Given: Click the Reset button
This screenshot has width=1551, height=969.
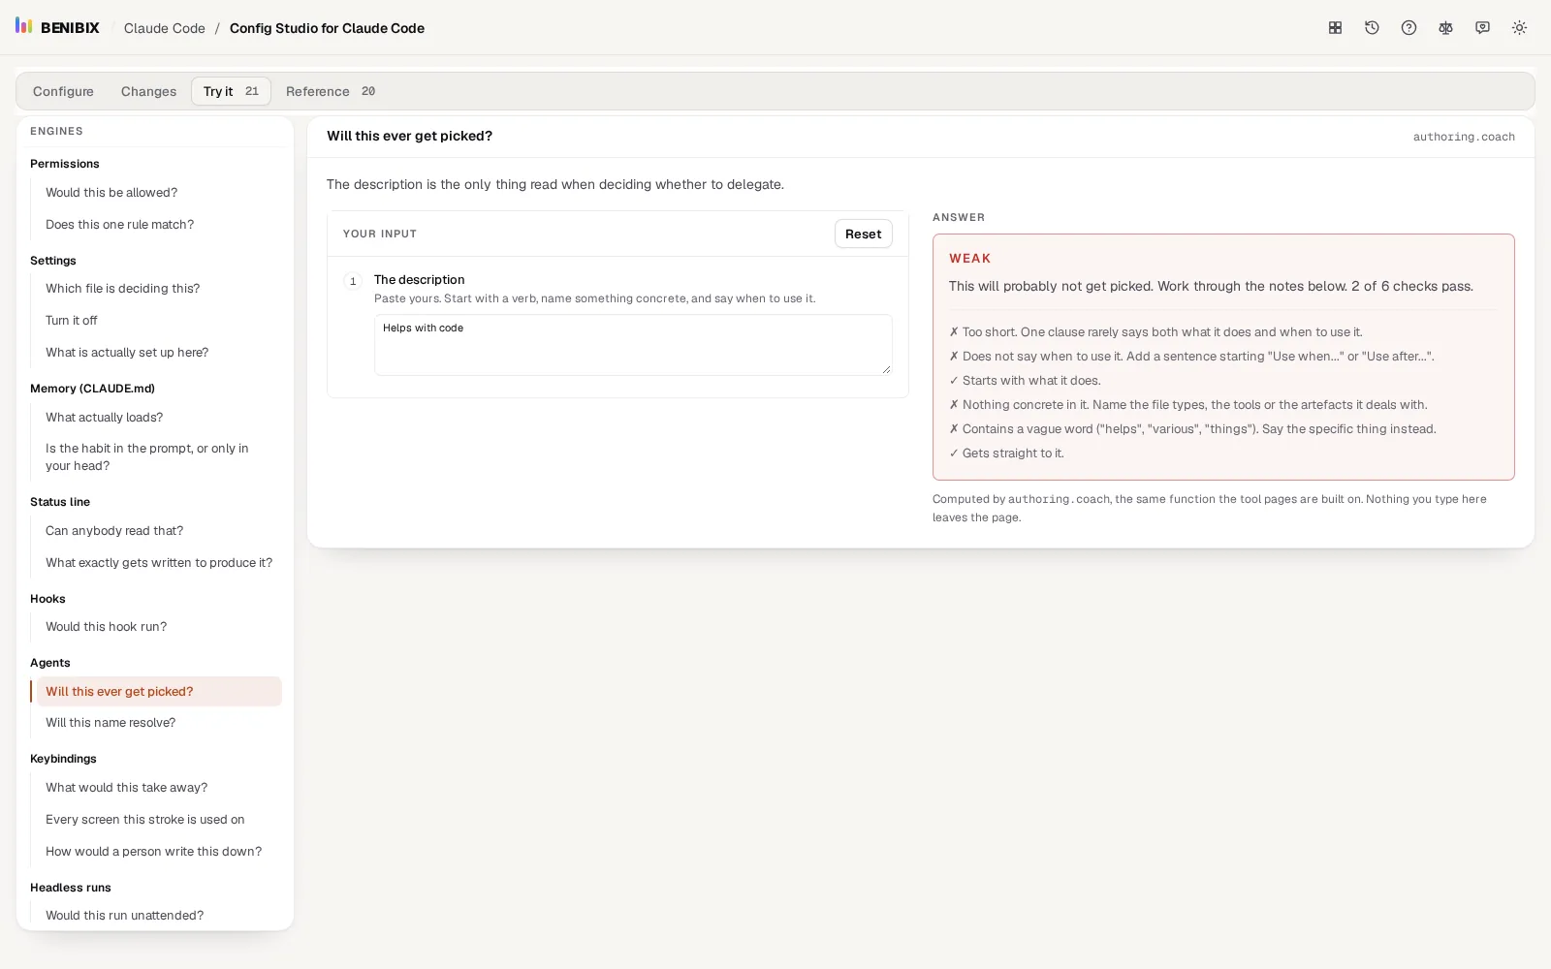Looking at the screenshot, I should click(x=863, y=234).
